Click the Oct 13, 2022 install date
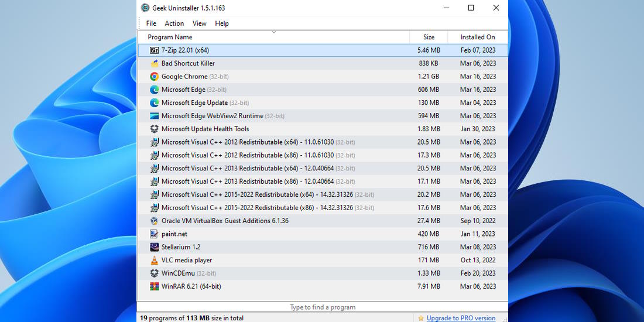 click(478, 261)
